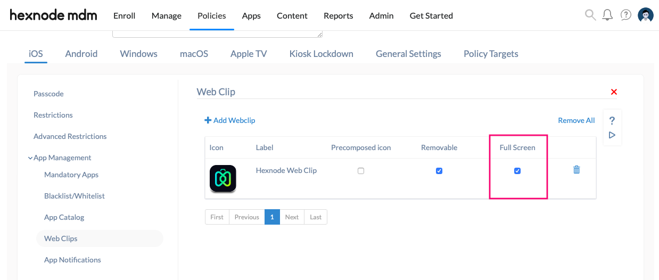Play the tutorial video triangle icon

612,135
